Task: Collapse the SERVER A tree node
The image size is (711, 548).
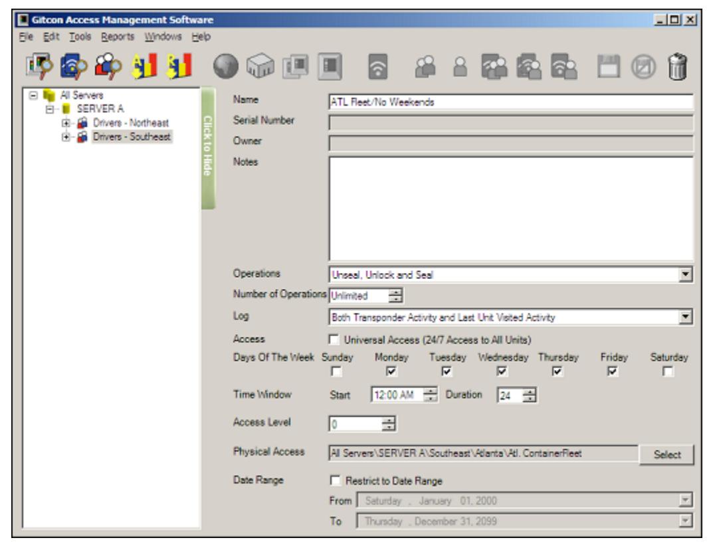Action: pyautogui.click(x=50, y=109)
